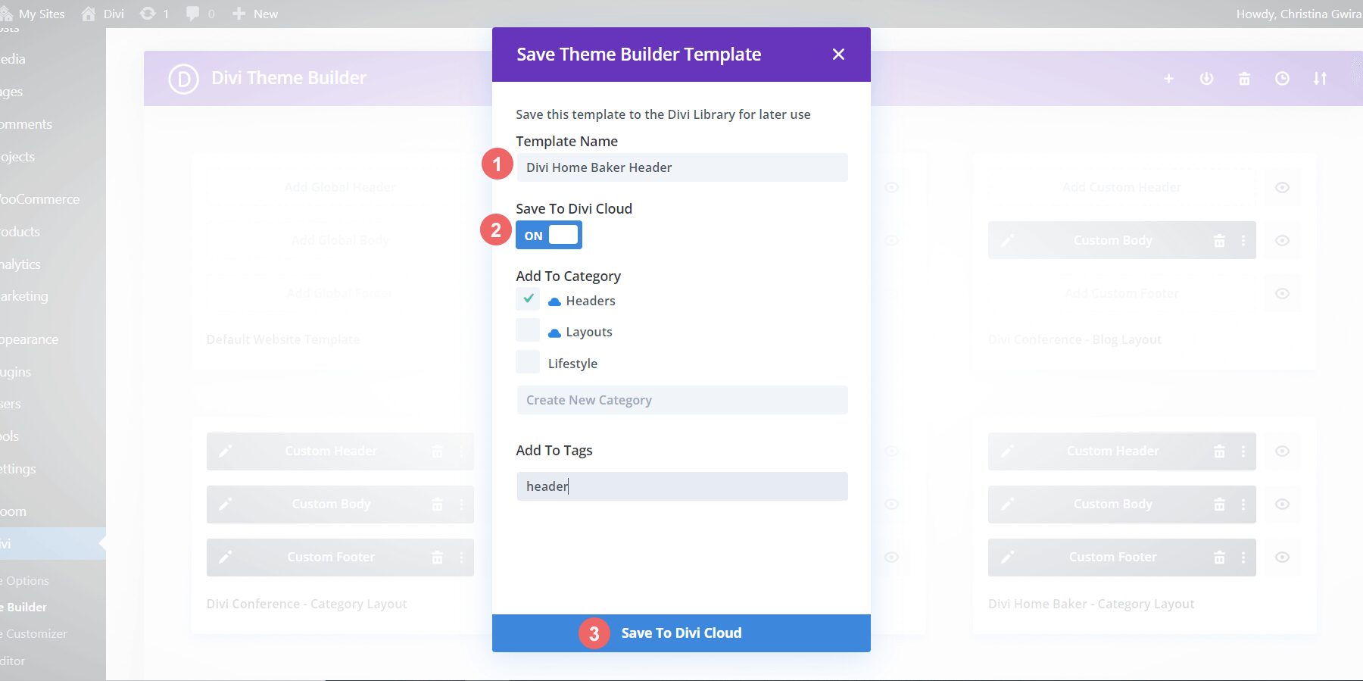Click Howdy, Christina Gwira account link
This screenshot has width=1363, height=681.
[x=1299, y=14]
